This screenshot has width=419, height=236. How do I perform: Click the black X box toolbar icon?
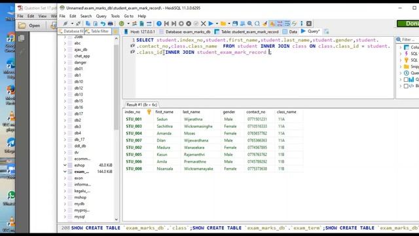pyautogui.click(x=309, y=24)
